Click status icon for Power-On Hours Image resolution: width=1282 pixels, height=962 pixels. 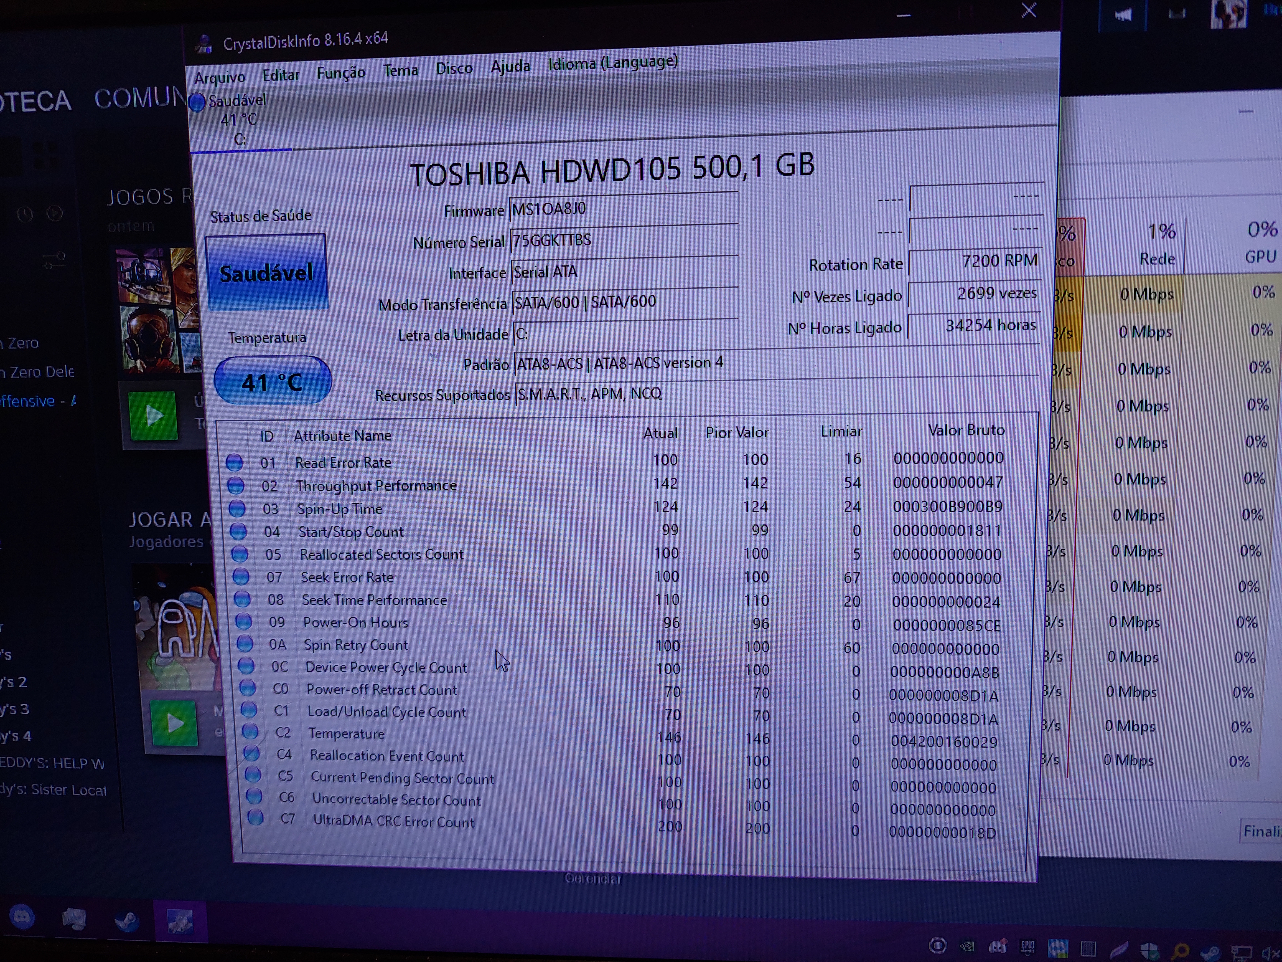(243, 622)
